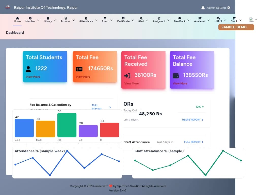The width and height of the screenshot is (260, 195).
Task: Click the FeedBack speech bubble icon
Action: [180, 18]
